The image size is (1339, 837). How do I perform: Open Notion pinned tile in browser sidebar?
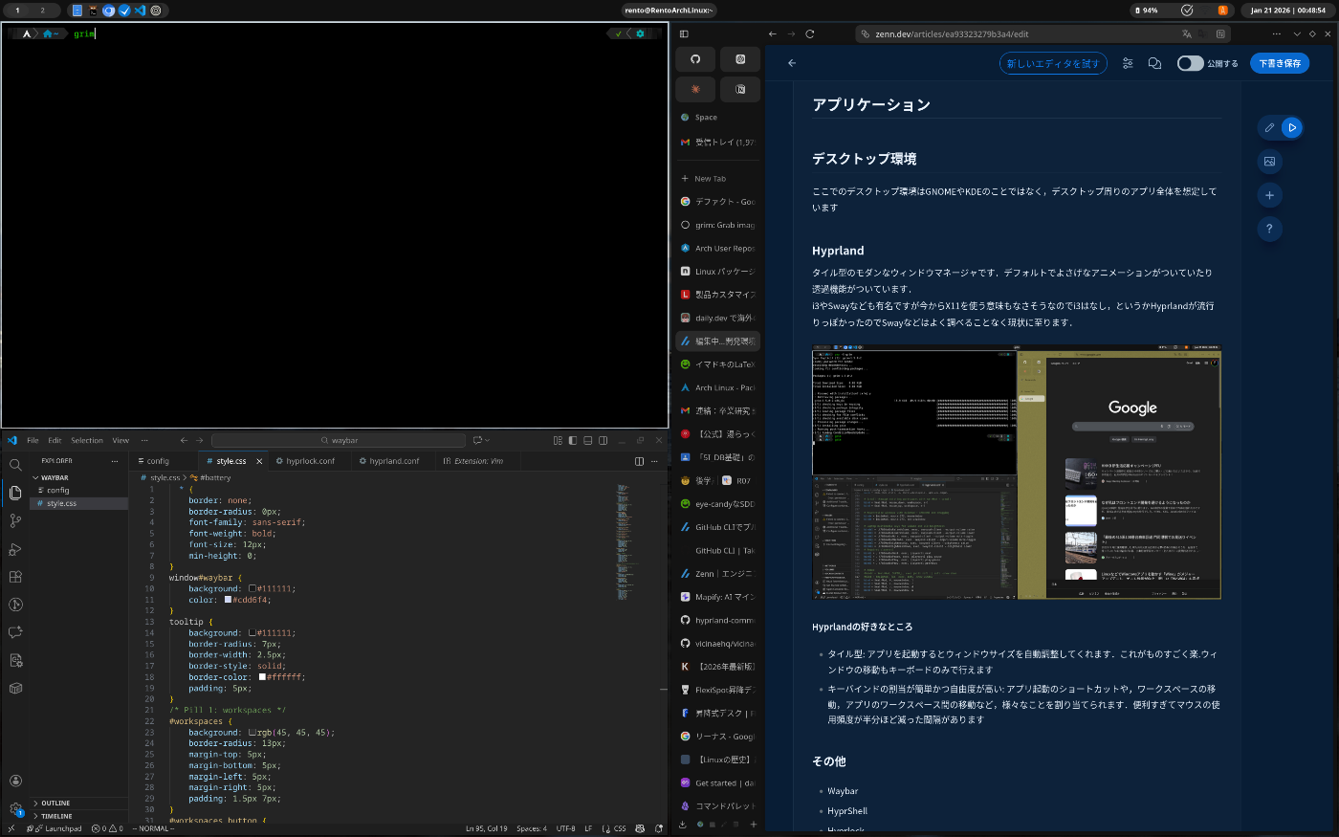click(740, 89)
